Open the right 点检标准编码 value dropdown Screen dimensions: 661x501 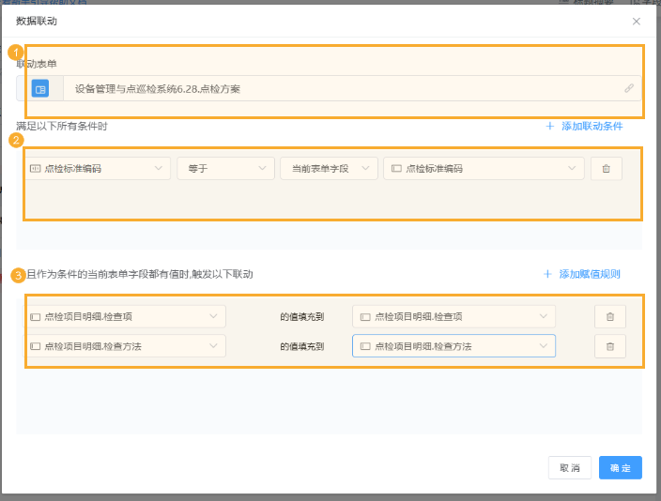(x=484, y=169)
